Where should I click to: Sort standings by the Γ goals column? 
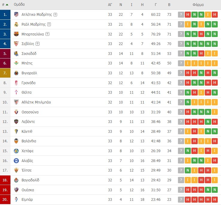(x=156, y=5)
